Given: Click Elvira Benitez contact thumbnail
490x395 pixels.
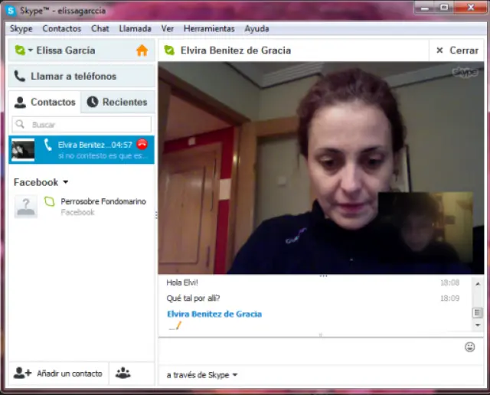Looking at the screenshot, I should (23, 150).
